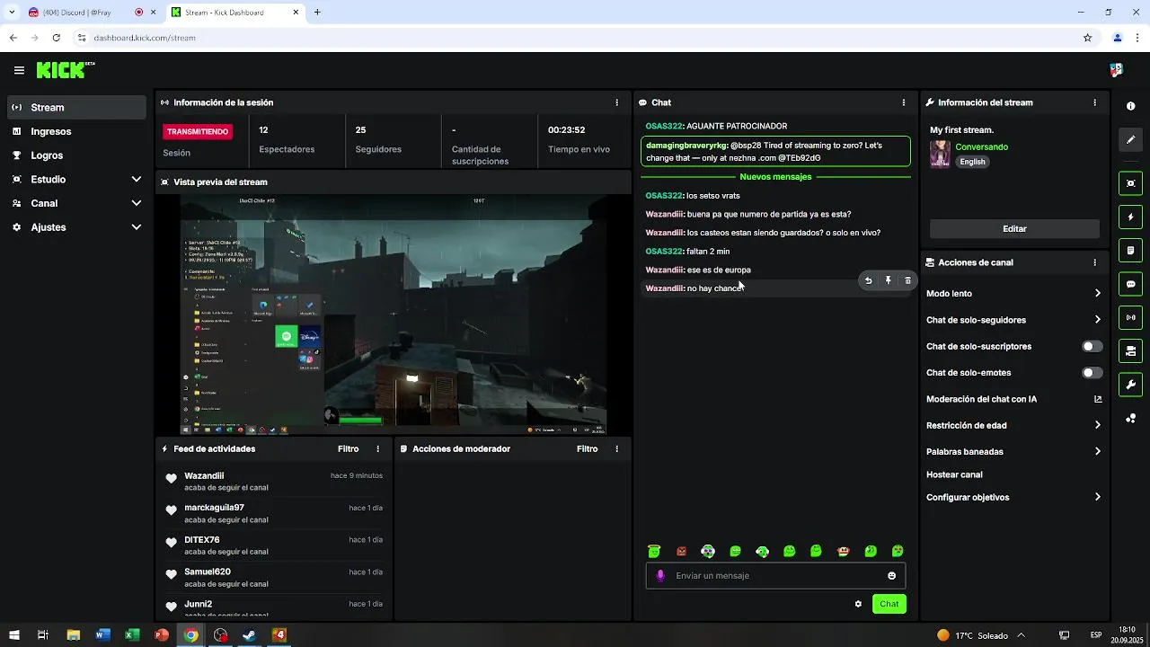Open Información de la sesión three-dot menu
This screenshot has height=647, width=1150.
[x=616, y=102]
